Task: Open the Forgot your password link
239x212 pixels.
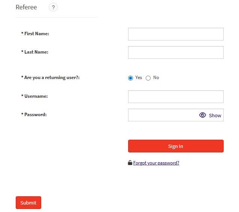Action: (x=156, y=163)
